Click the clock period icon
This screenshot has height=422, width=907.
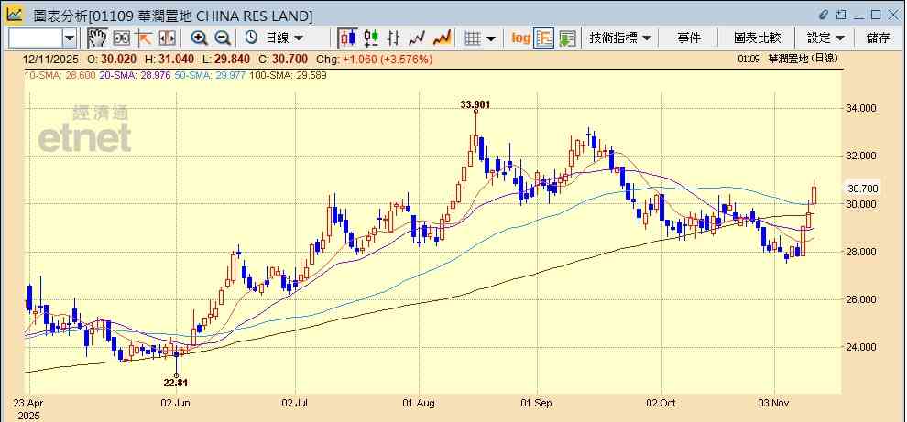pos(251,38)
